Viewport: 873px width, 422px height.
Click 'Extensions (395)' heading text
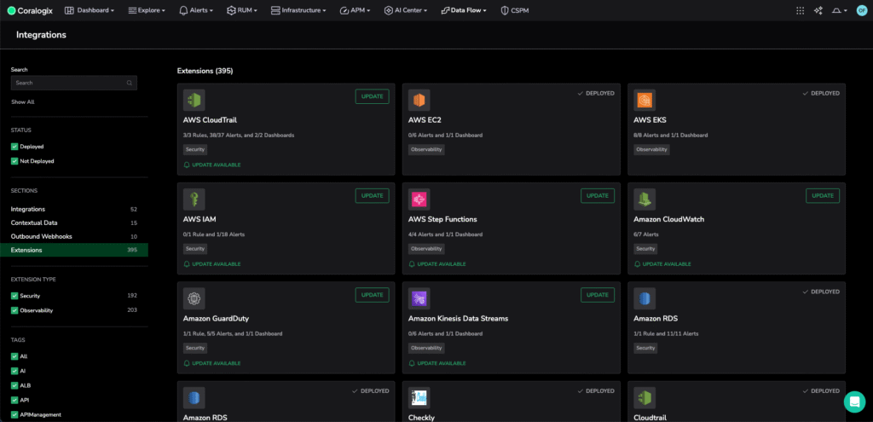(x=205, y=71)
